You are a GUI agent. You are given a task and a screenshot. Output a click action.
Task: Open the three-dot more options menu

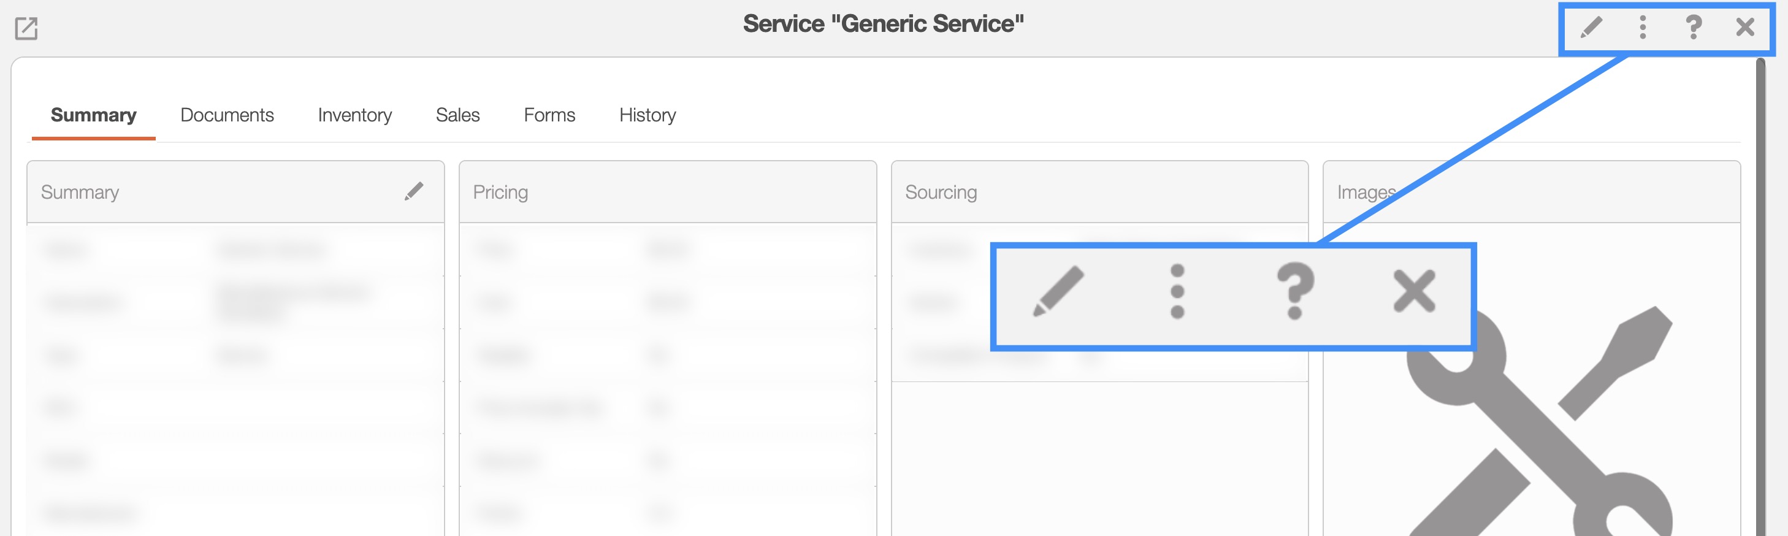click(x=1642, y=28)
